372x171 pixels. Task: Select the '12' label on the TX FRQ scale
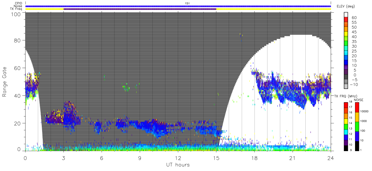coord(351,134)
